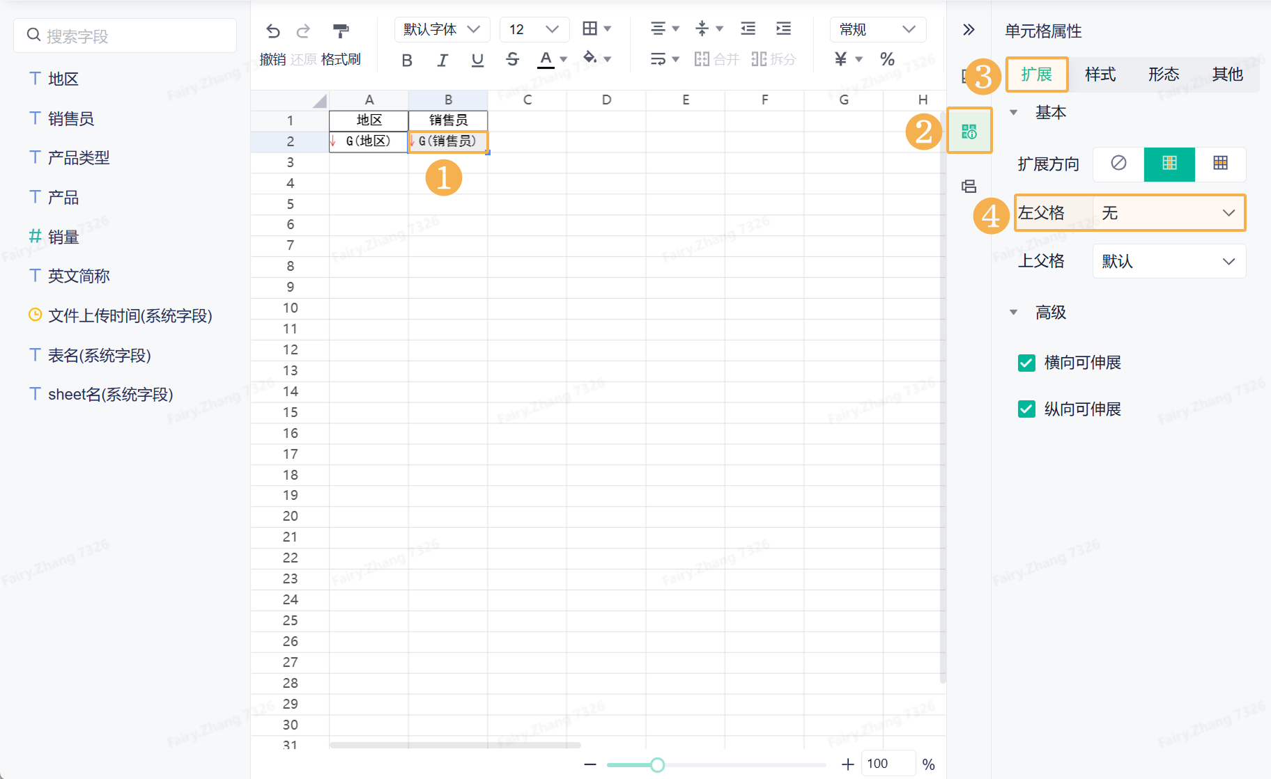This screenshot has width=1271, height=779.
Task: Select the 英文简称 field in list
Action: pyautogui.click(x=79, y=276)
